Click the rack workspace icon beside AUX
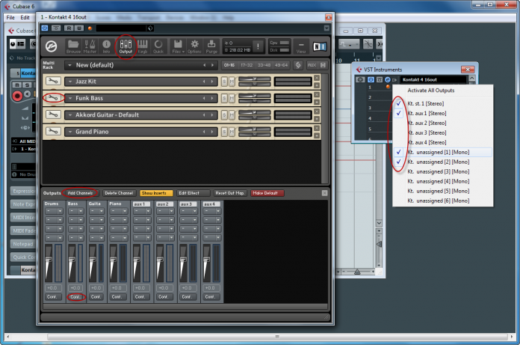 coord(323,65)
